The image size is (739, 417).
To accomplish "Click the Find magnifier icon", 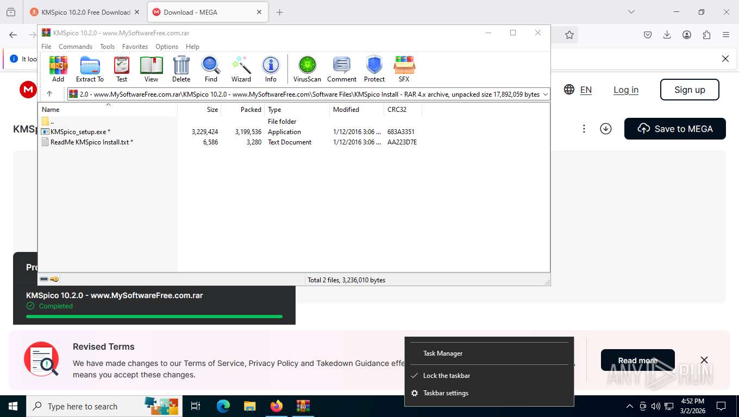I will point(211,69).
